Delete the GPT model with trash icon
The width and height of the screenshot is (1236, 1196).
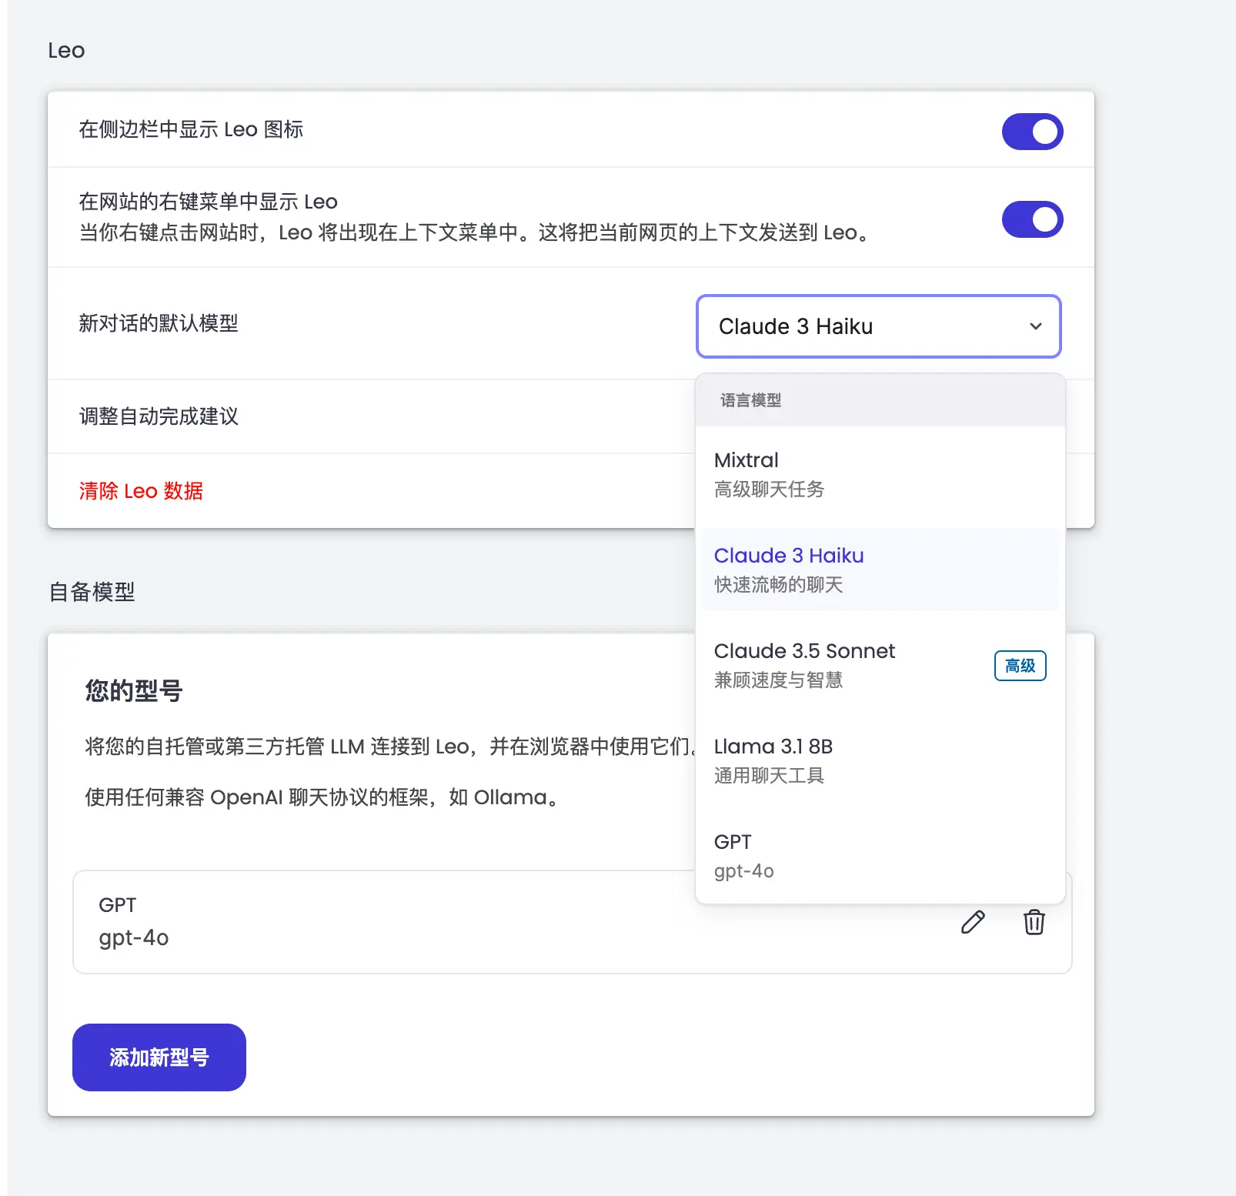tap(1034, 921)
